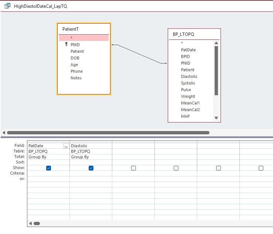Click the Criteria cell for PatDate
273x234 pixels.
tap(48, 173)
